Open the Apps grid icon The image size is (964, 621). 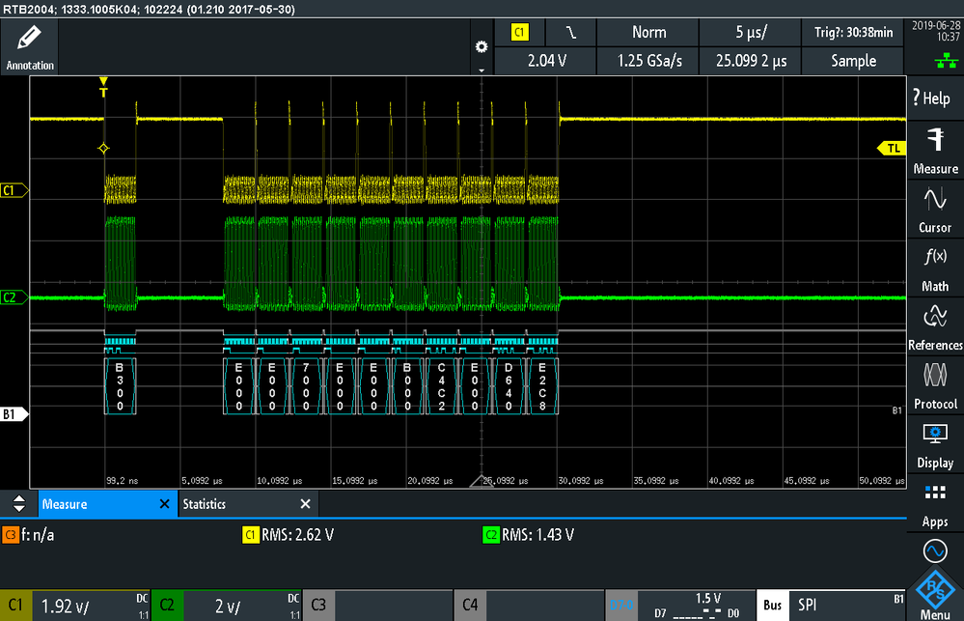click(935, 504)
